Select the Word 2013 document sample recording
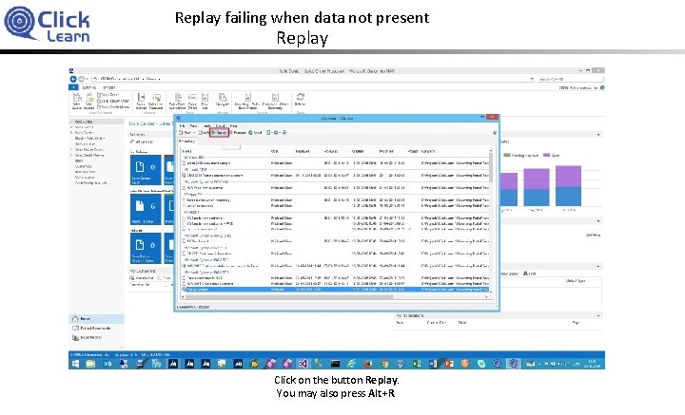The width and height of the screenshot is (685, 415). coord(335,162)
